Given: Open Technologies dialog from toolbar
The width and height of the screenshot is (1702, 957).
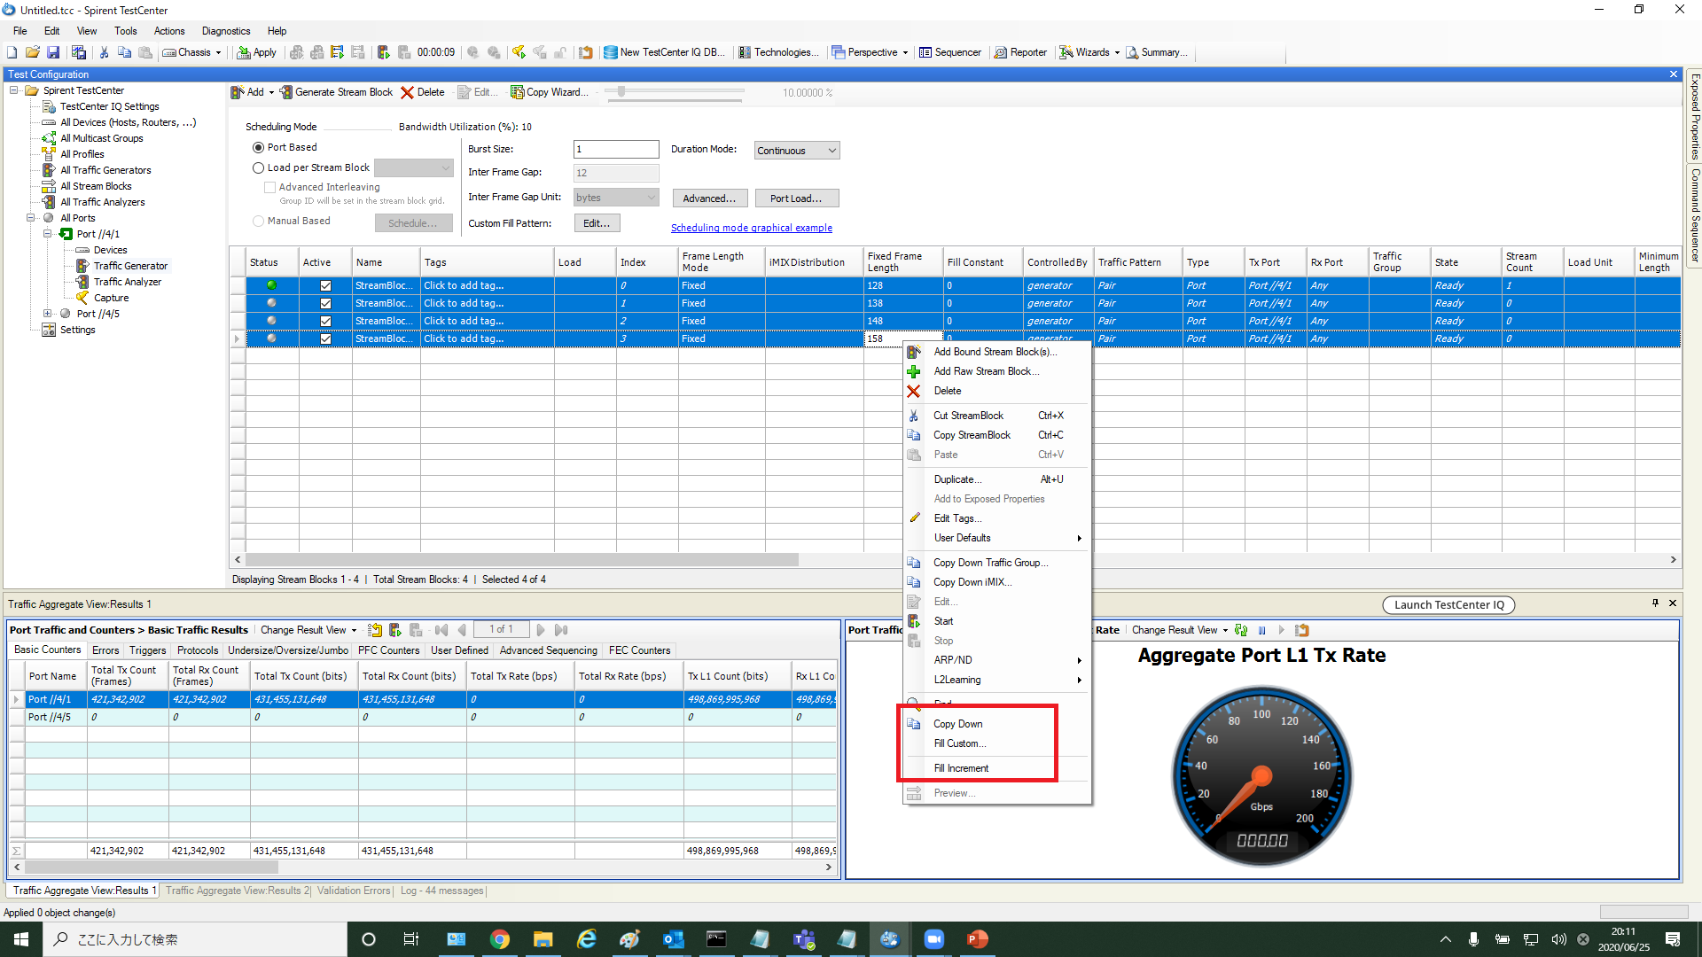Looking at the screenshot, I should tap(778, 52).
